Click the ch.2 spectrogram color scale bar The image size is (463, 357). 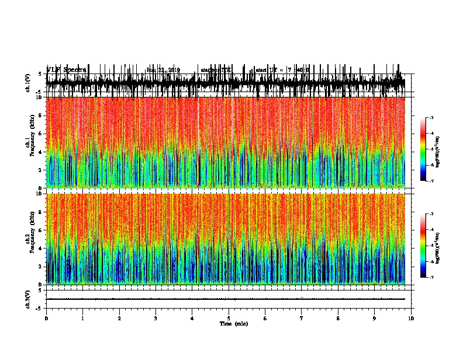[x=423, y=246]
